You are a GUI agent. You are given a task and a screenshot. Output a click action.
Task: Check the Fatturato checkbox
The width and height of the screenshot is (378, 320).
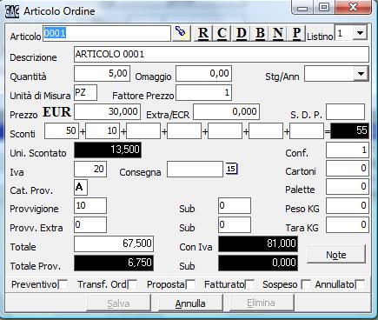point(249,284)
